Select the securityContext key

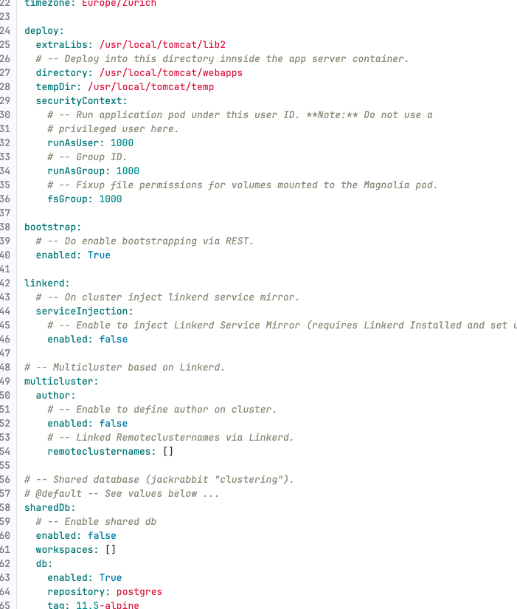pos(80,101)
